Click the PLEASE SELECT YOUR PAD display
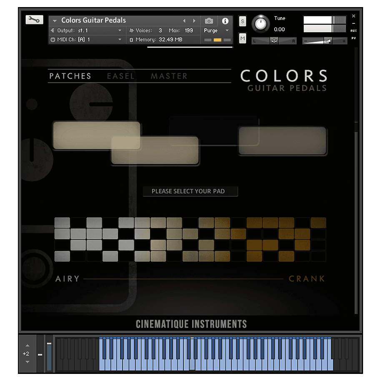381x381 pixels. (x=190, y=191)
